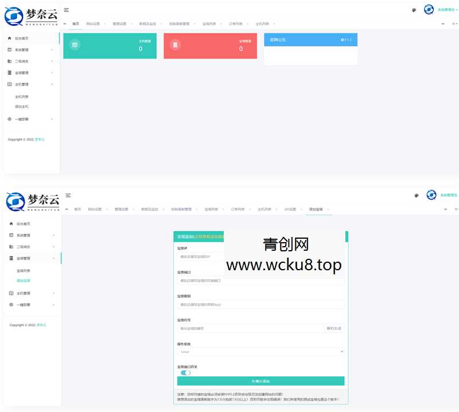The image size is (459, 412).
Task: Toggle the 宝塔接口开关 switch
Action: 185,372
